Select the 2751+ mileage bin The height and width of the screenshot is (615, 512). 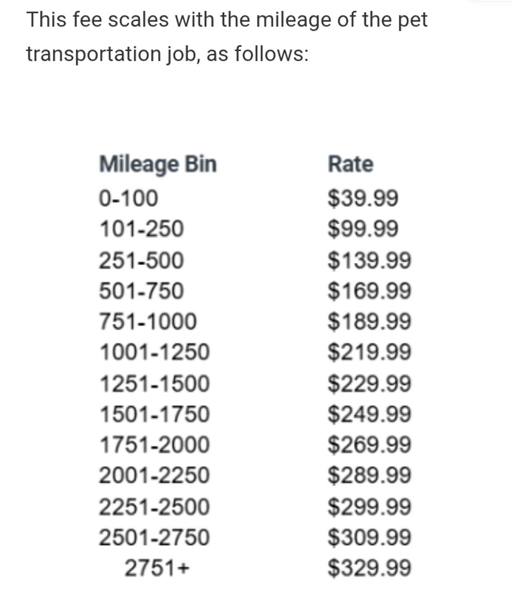(x=156, y=568)
